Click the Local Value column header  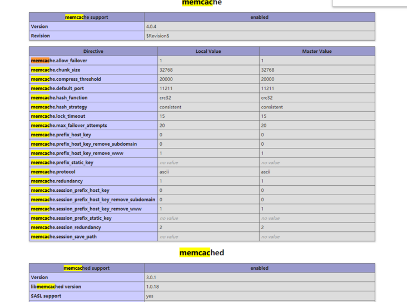pyautogui.click(x=208, y=51)
